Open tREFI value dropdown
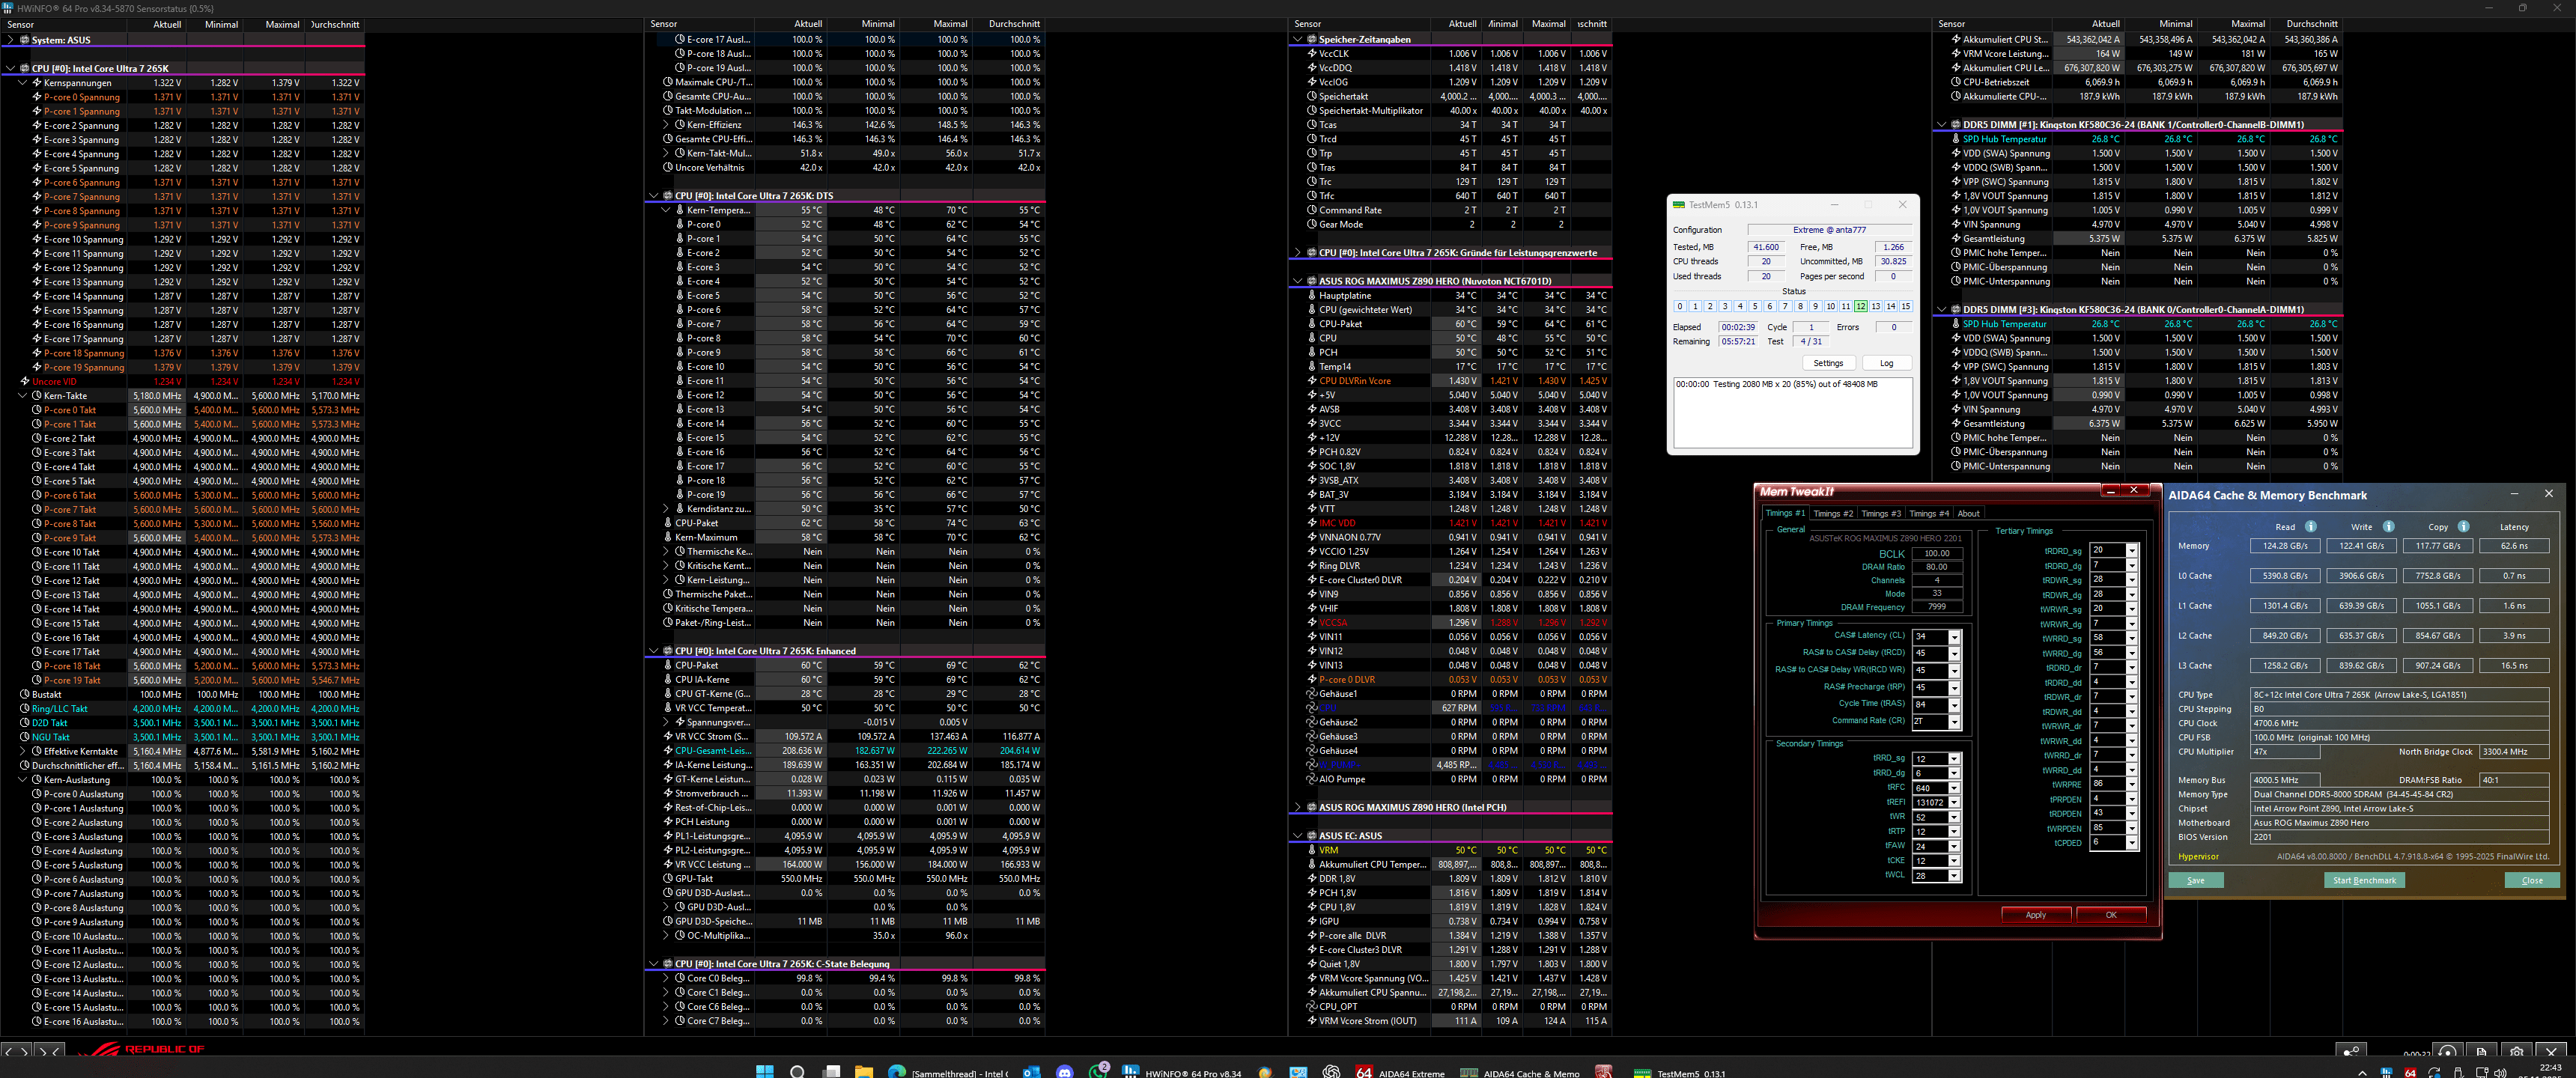 coord(1954,802)
